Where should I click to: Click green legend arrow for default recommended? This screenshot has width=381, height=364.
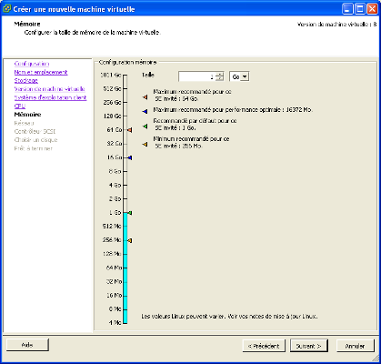(145, 126)
